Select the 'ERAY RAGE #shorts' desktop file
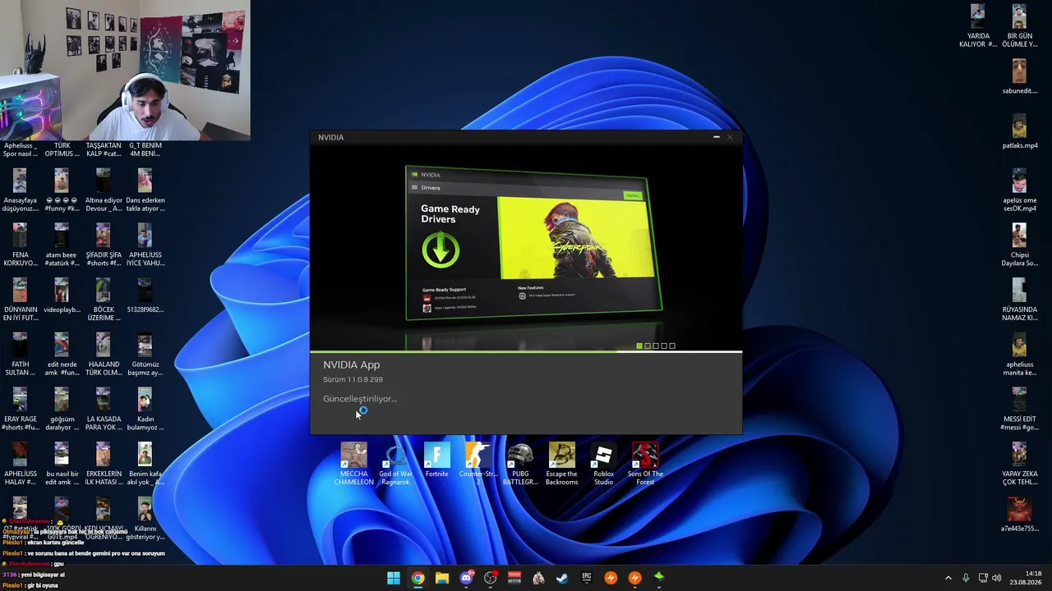 tap(20, 409)
